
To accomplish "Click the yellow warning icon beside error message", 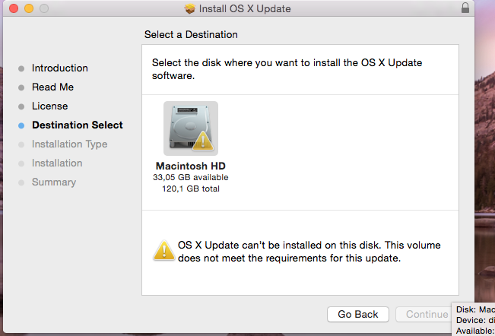I will pos(163,251).
